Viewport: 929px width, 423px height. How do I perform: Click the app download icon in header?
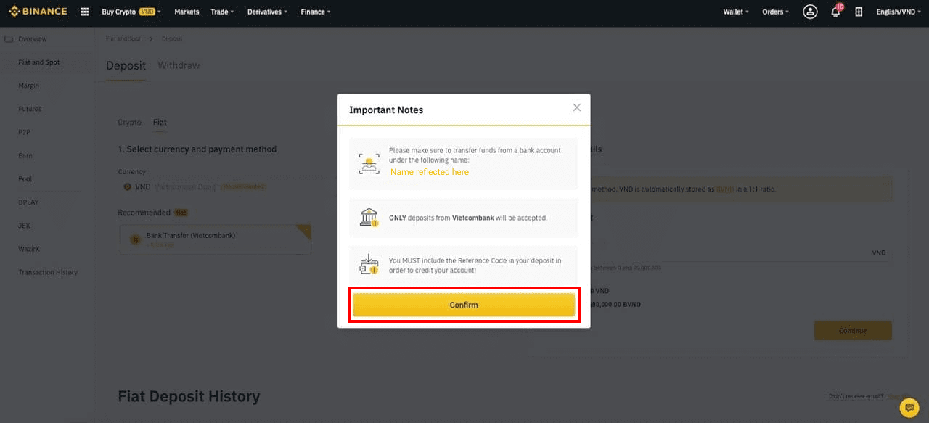point(859,12)
